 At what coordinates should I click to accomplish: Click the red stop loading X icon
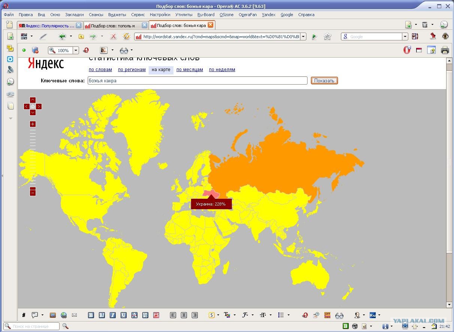(x=113, y=36)
